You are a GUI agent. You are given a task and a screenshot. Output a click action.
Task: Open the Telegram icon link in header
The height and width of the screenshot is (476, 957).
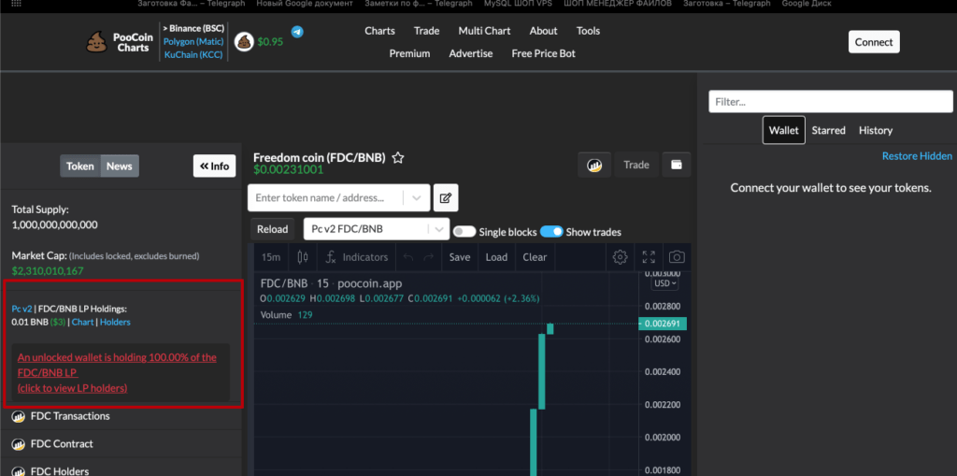click(x=297, y=32)
